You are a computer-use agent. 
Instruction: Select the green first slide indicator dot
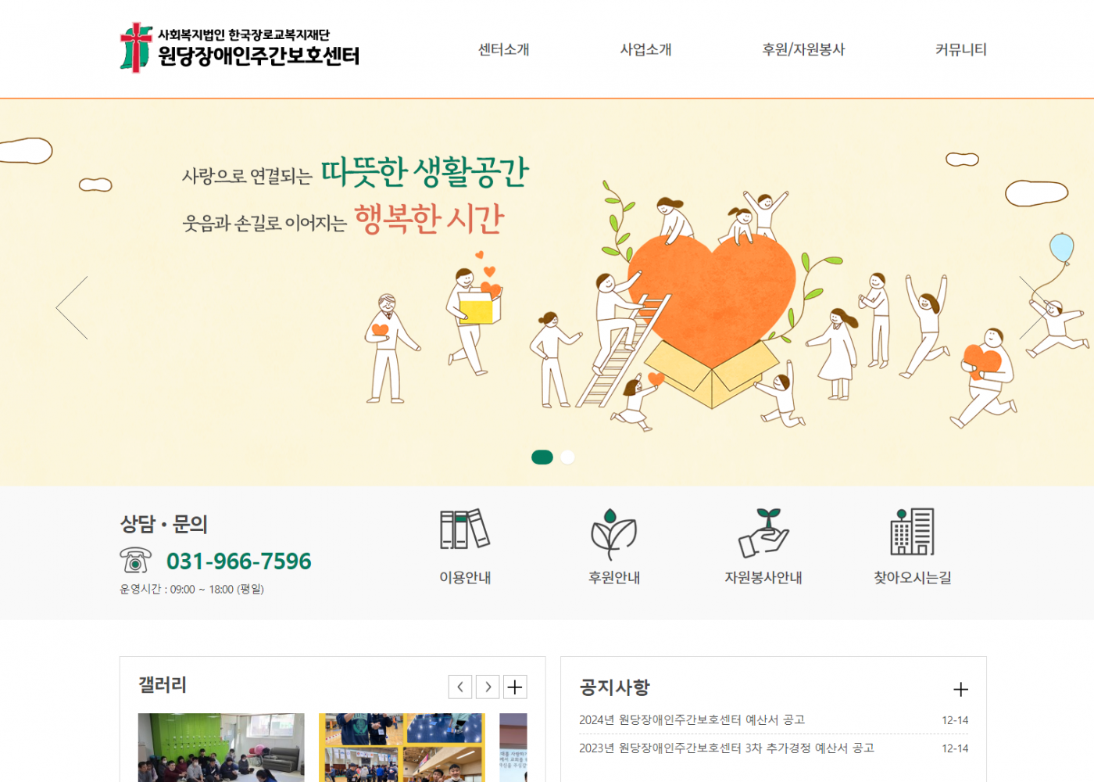(x=542, y=457)
